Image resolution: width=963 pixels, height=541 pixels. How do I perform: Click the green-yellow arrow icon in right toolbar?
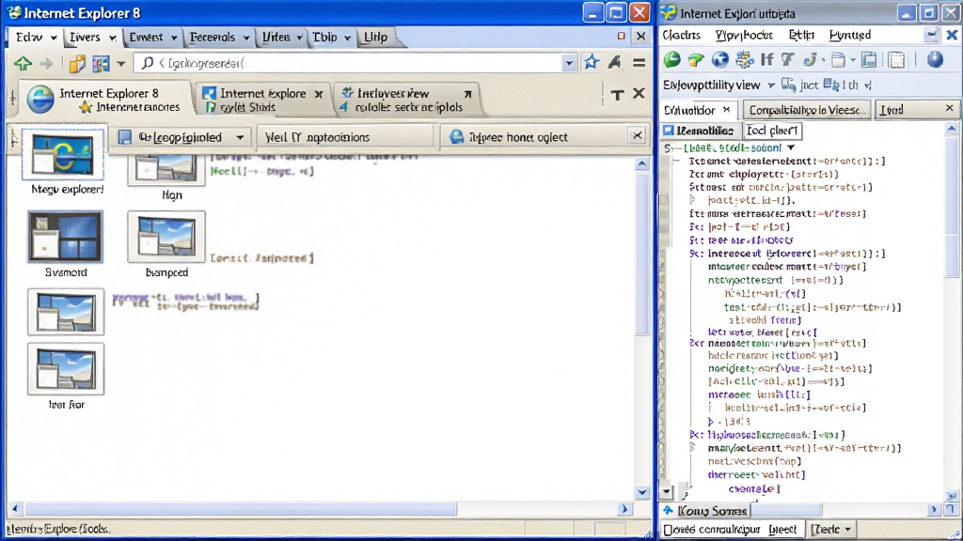point(696,59)
